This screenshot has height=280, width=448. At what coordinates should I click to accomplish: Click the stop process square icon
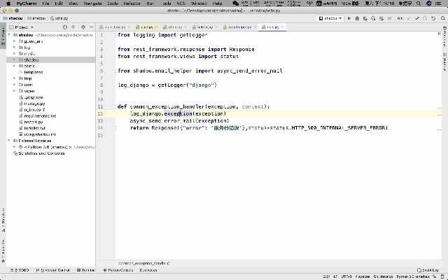point(389,18)
